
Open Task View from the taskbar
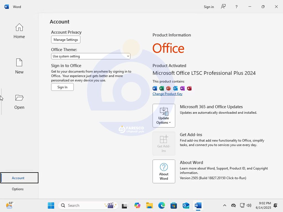125,205
